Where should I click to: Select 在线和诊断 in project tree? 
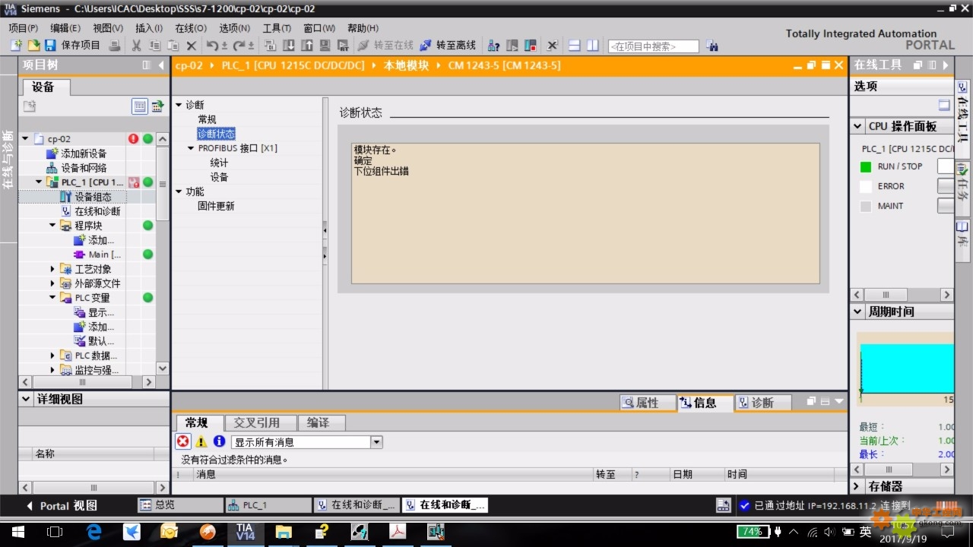click(x=97, y=211)
